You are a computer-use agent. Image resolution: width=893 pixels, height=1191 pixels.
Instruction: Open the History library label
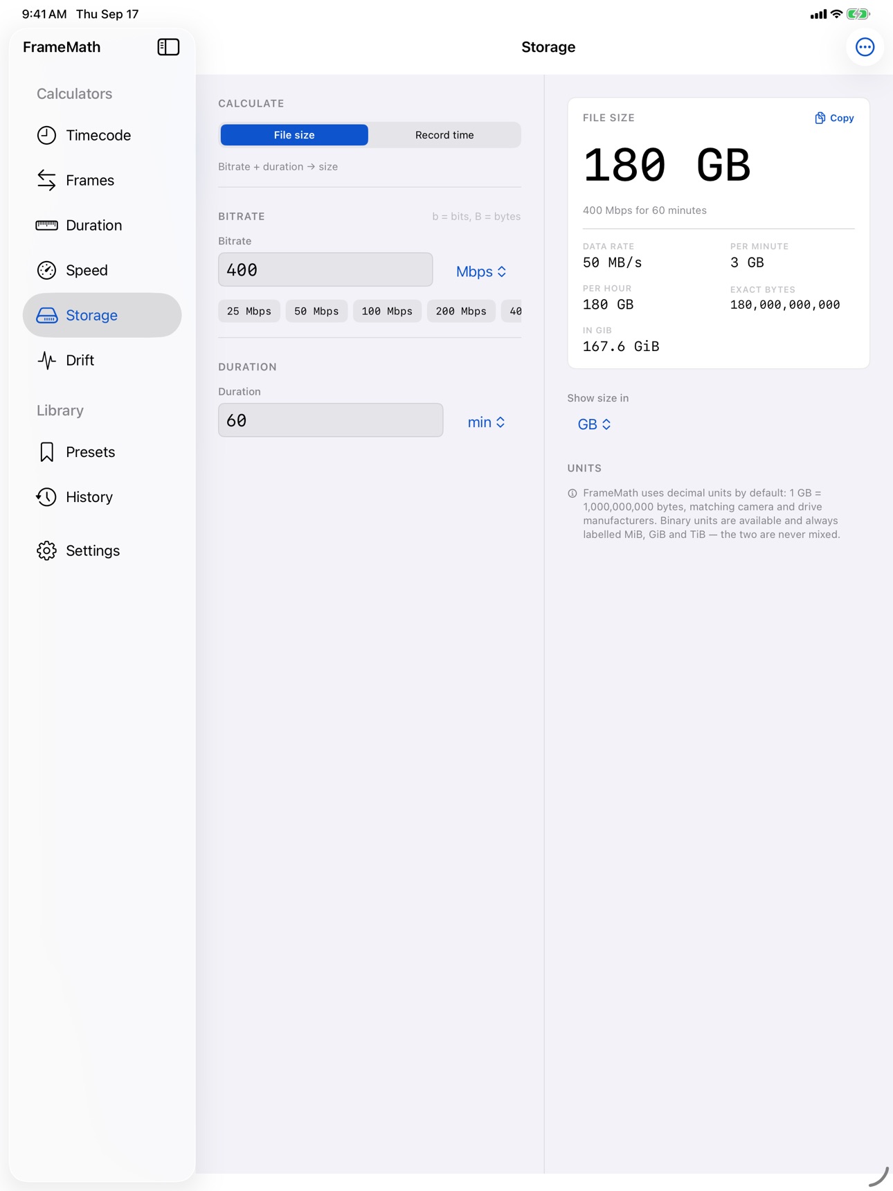click(89, 497)
